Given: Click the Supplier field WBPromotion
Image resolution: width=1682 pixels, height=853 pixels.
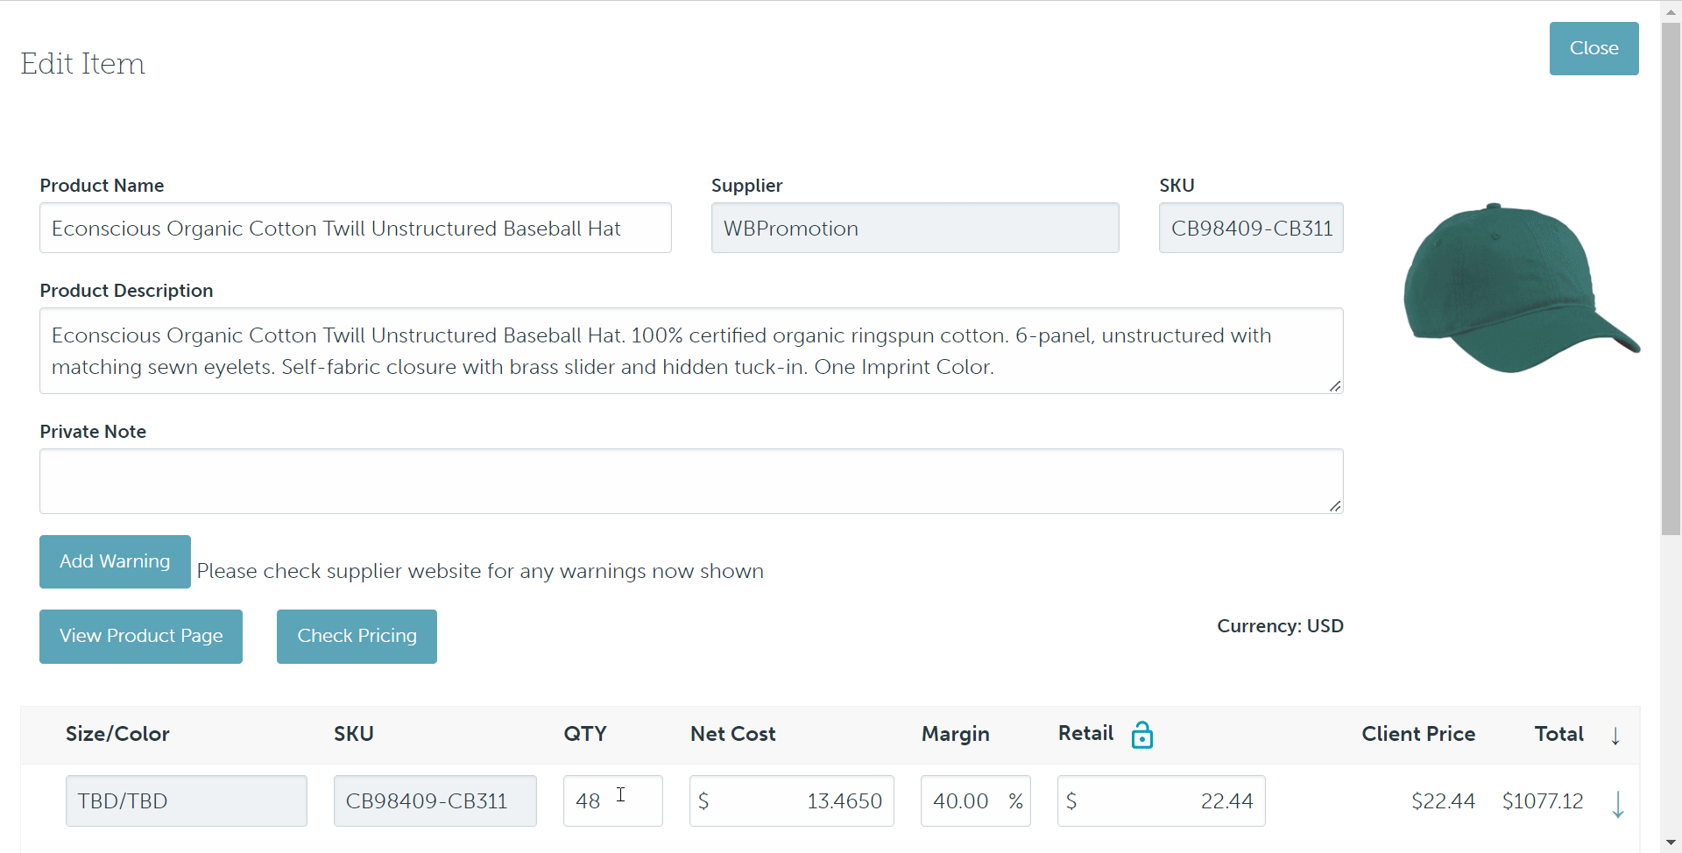Looking at the screenshot, I should tap(915, 229).
